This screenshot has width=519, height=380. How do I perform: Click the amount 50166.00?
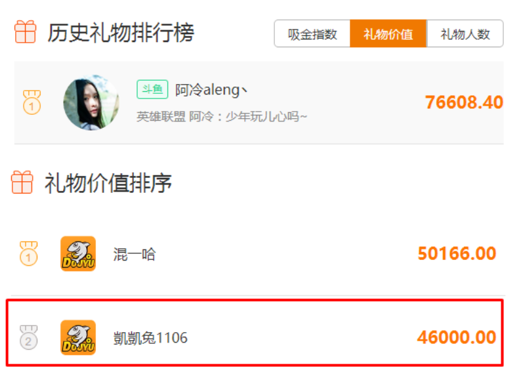tap(457, 253)
